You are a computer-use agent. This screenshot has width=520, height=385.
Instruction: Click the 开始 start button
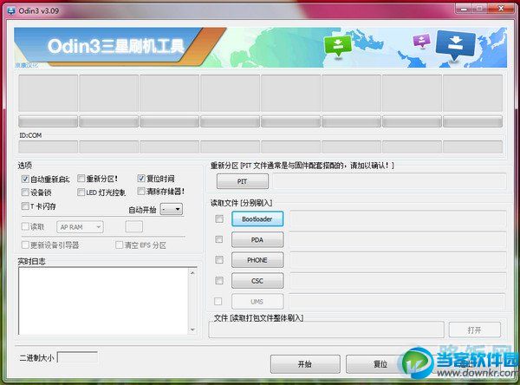[305, 364]
